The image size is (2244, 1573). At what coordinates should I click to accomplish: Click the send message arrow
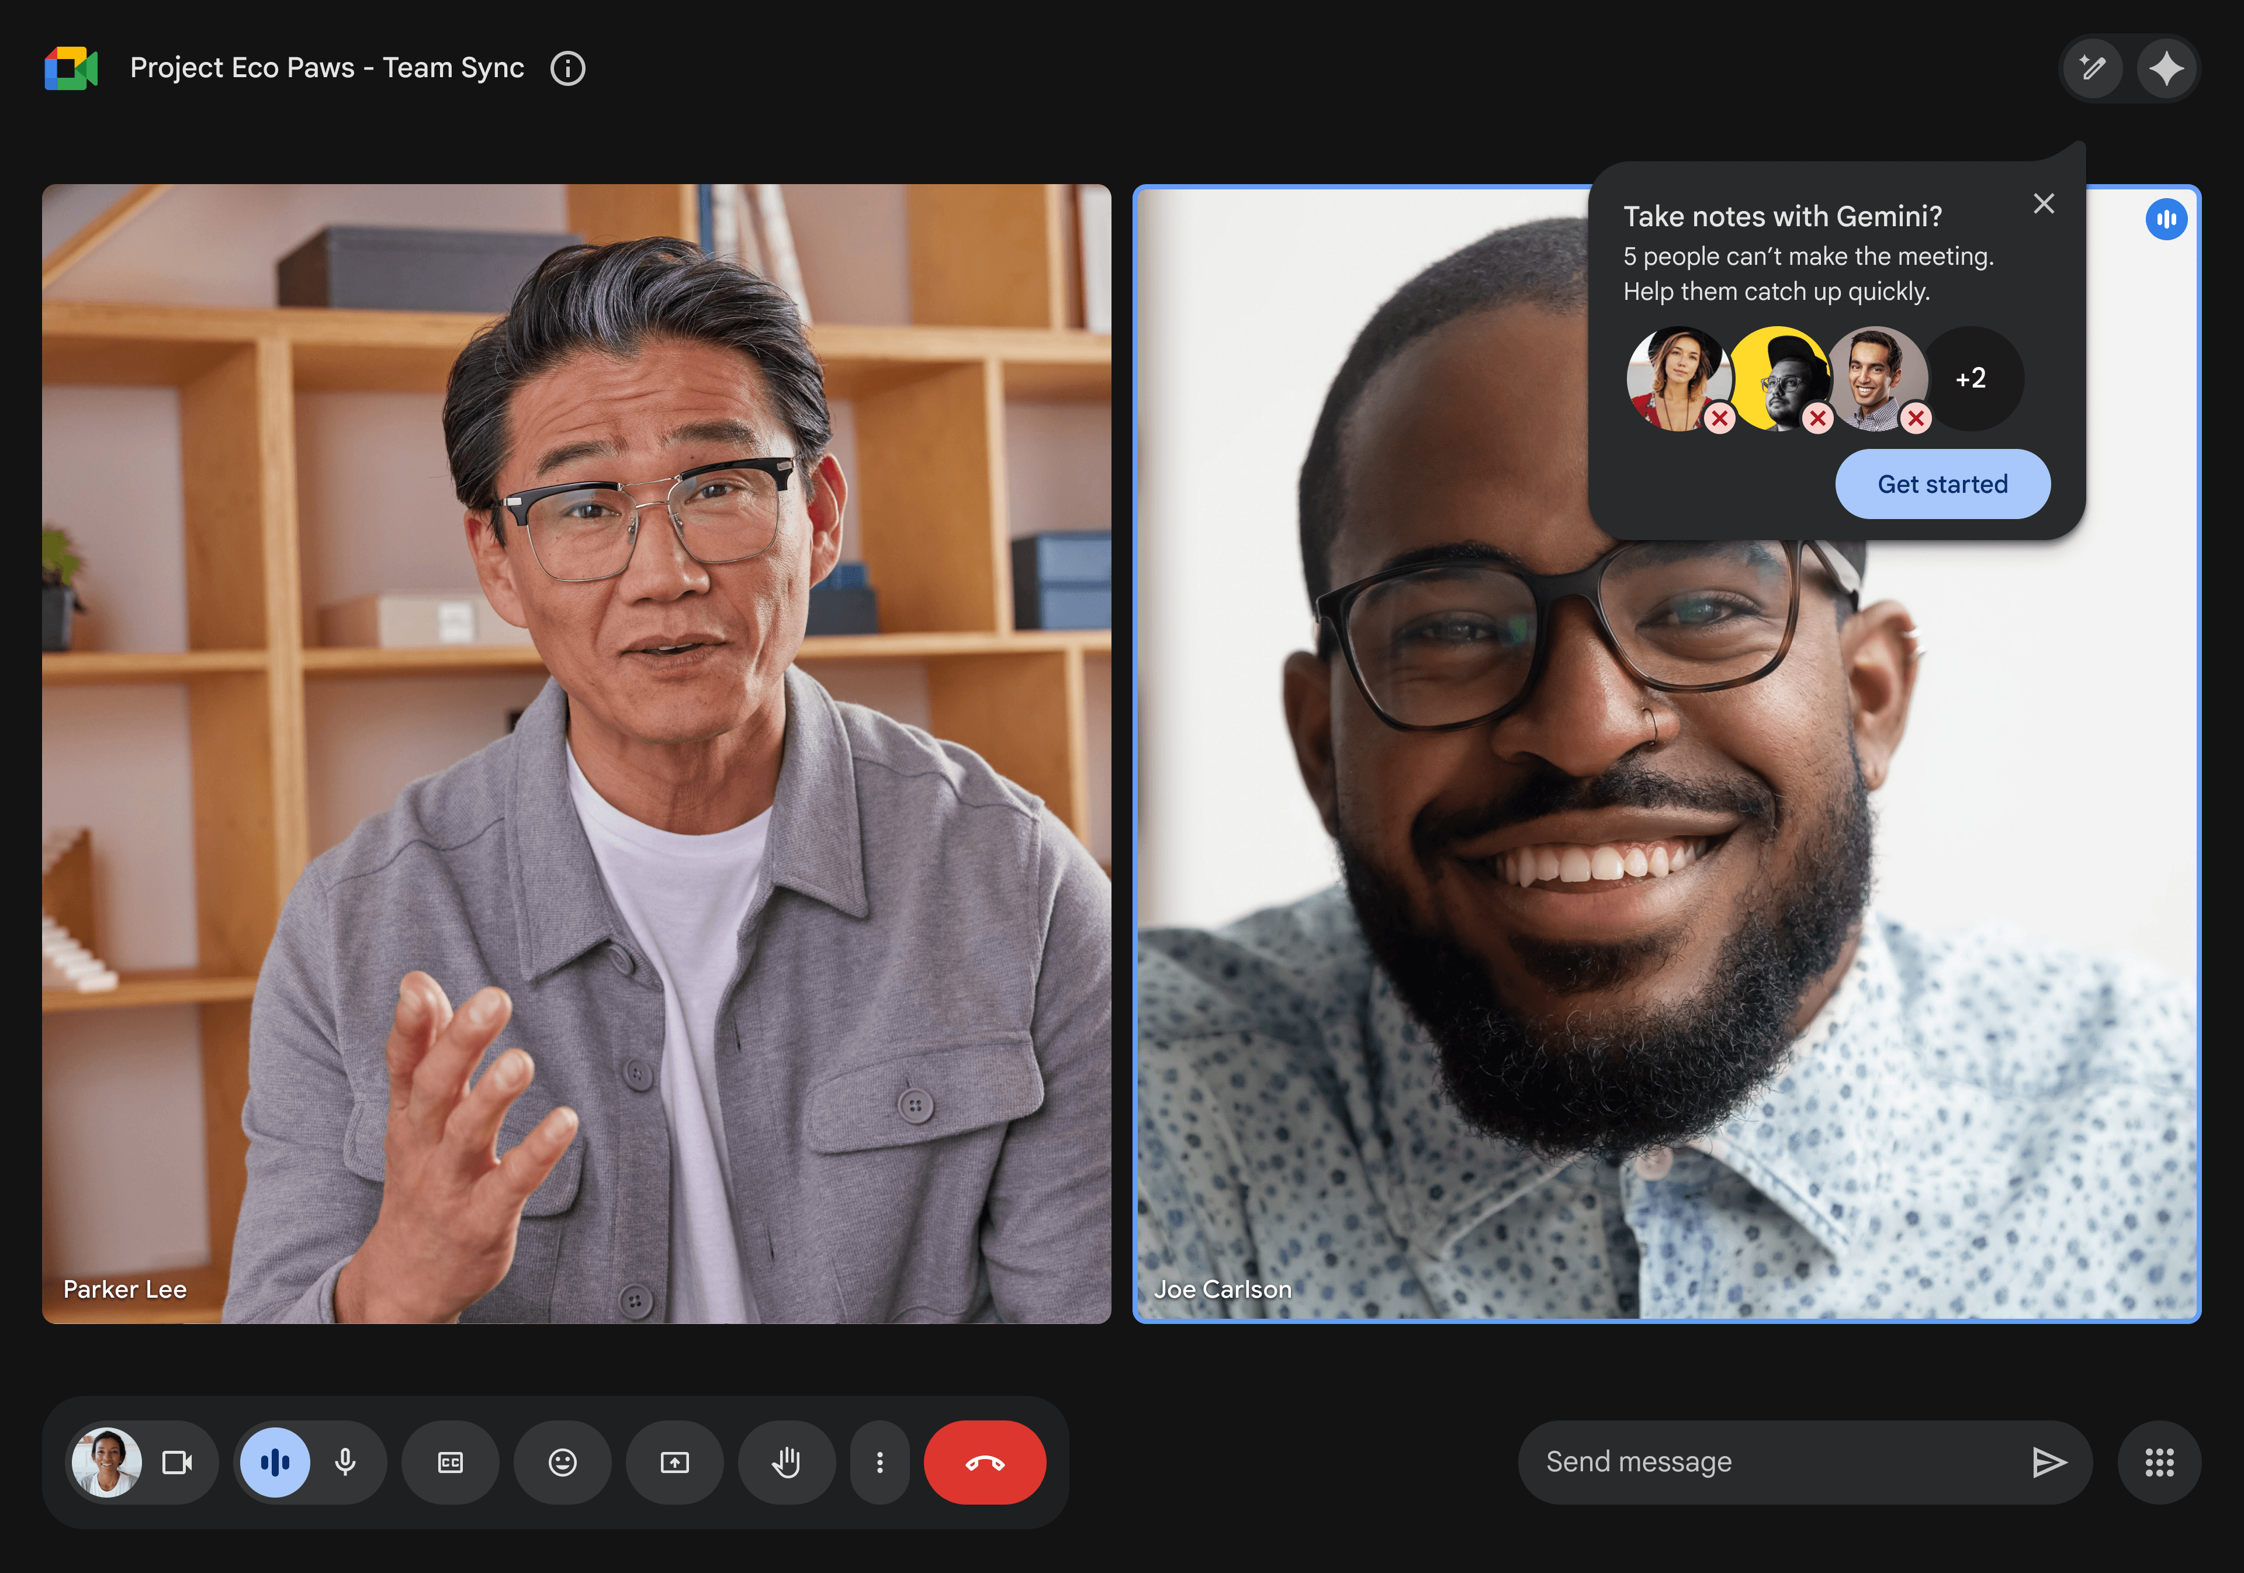pos(2049,1463)
